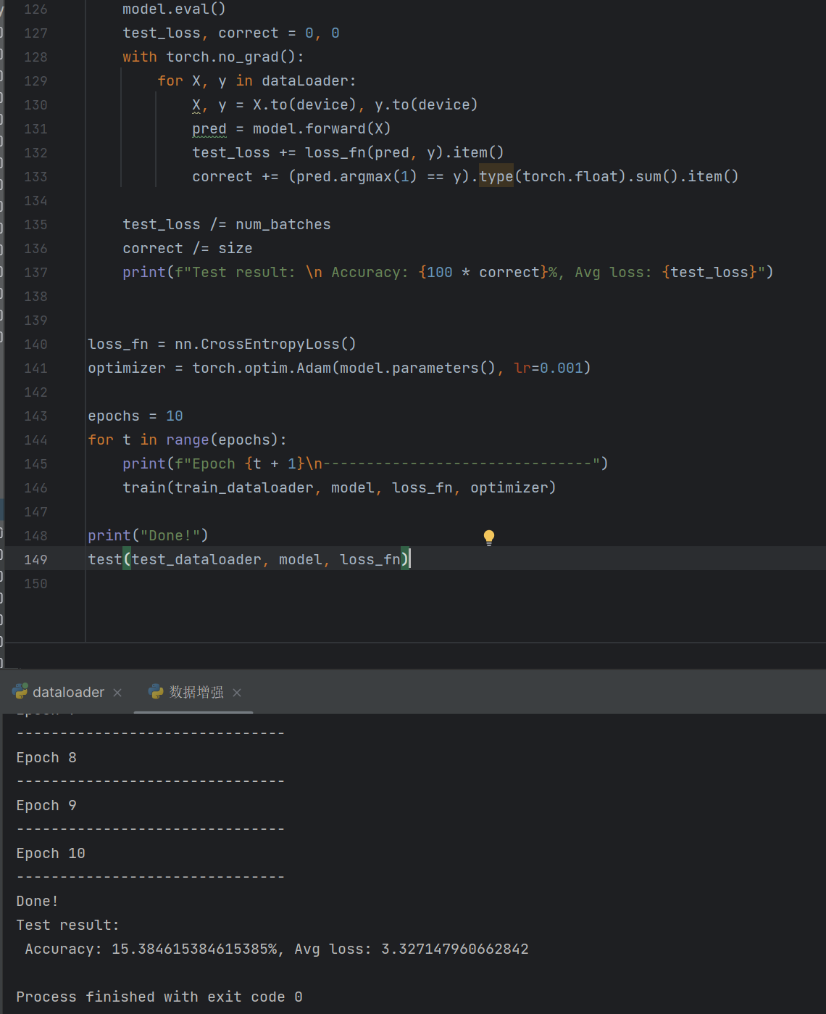Place cursor in test(test_dataloader, model, loss_fn) call
The height and width of the screenshot is (1014, 826).
tap(249, 559)
